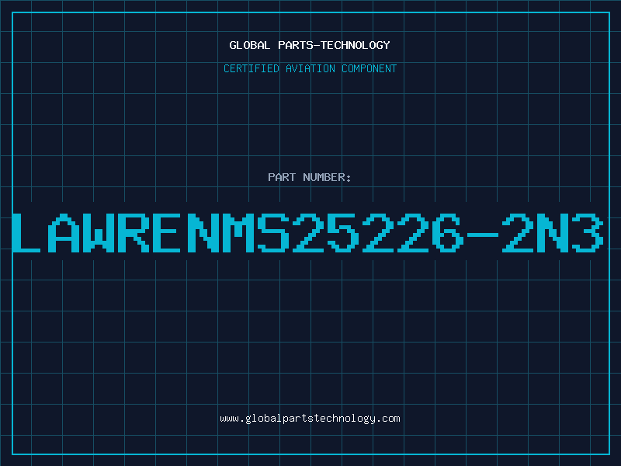621x466 pixels.
Task: Click the letter M in the part number
Action: tap(238, 232)
